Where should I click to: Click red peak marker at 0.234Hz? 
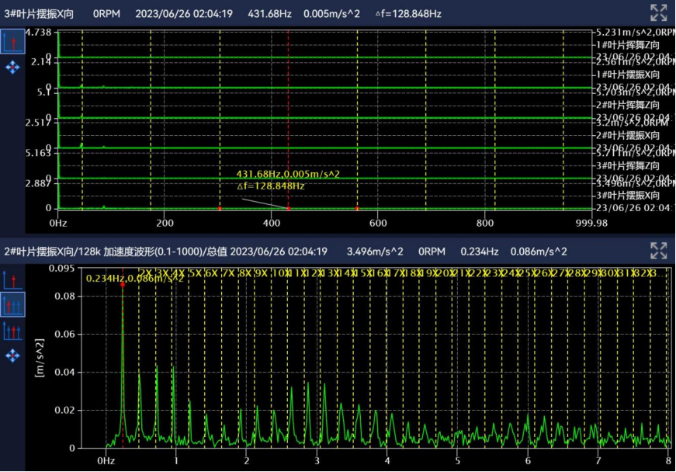click(x=123, y=285)
